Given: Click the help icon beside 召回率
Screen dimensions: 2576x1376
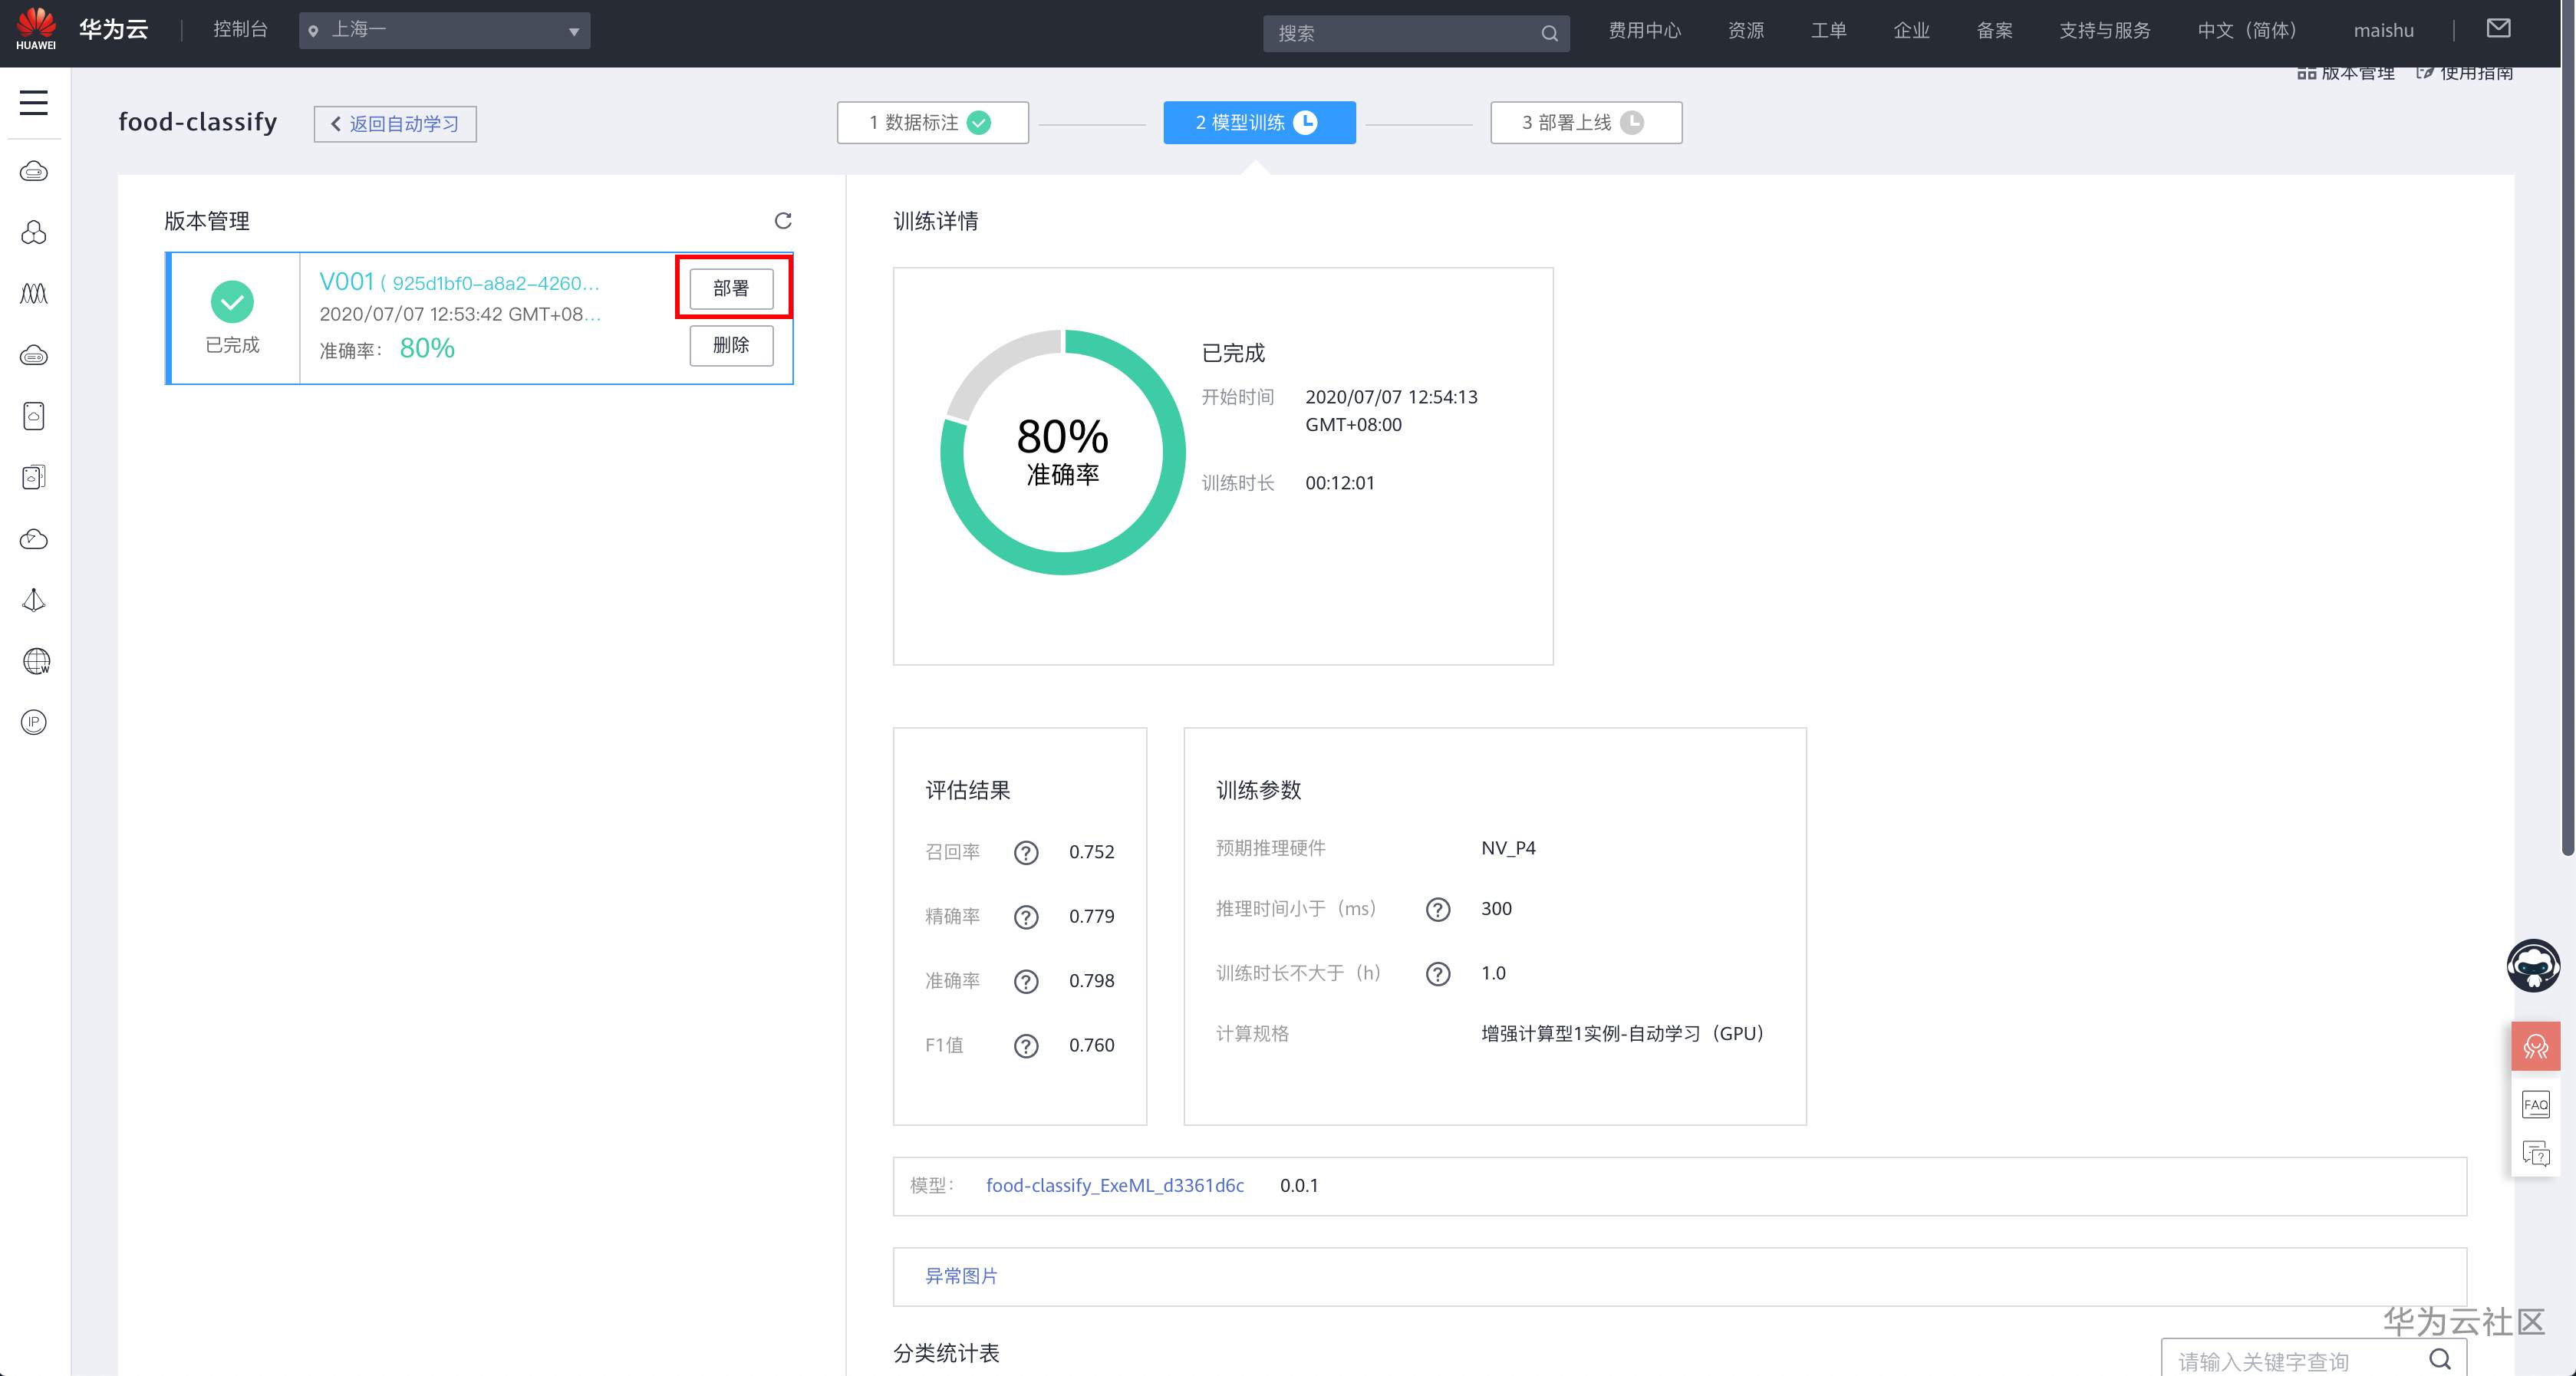Looking at the screenshot, I should [1026, 852].
